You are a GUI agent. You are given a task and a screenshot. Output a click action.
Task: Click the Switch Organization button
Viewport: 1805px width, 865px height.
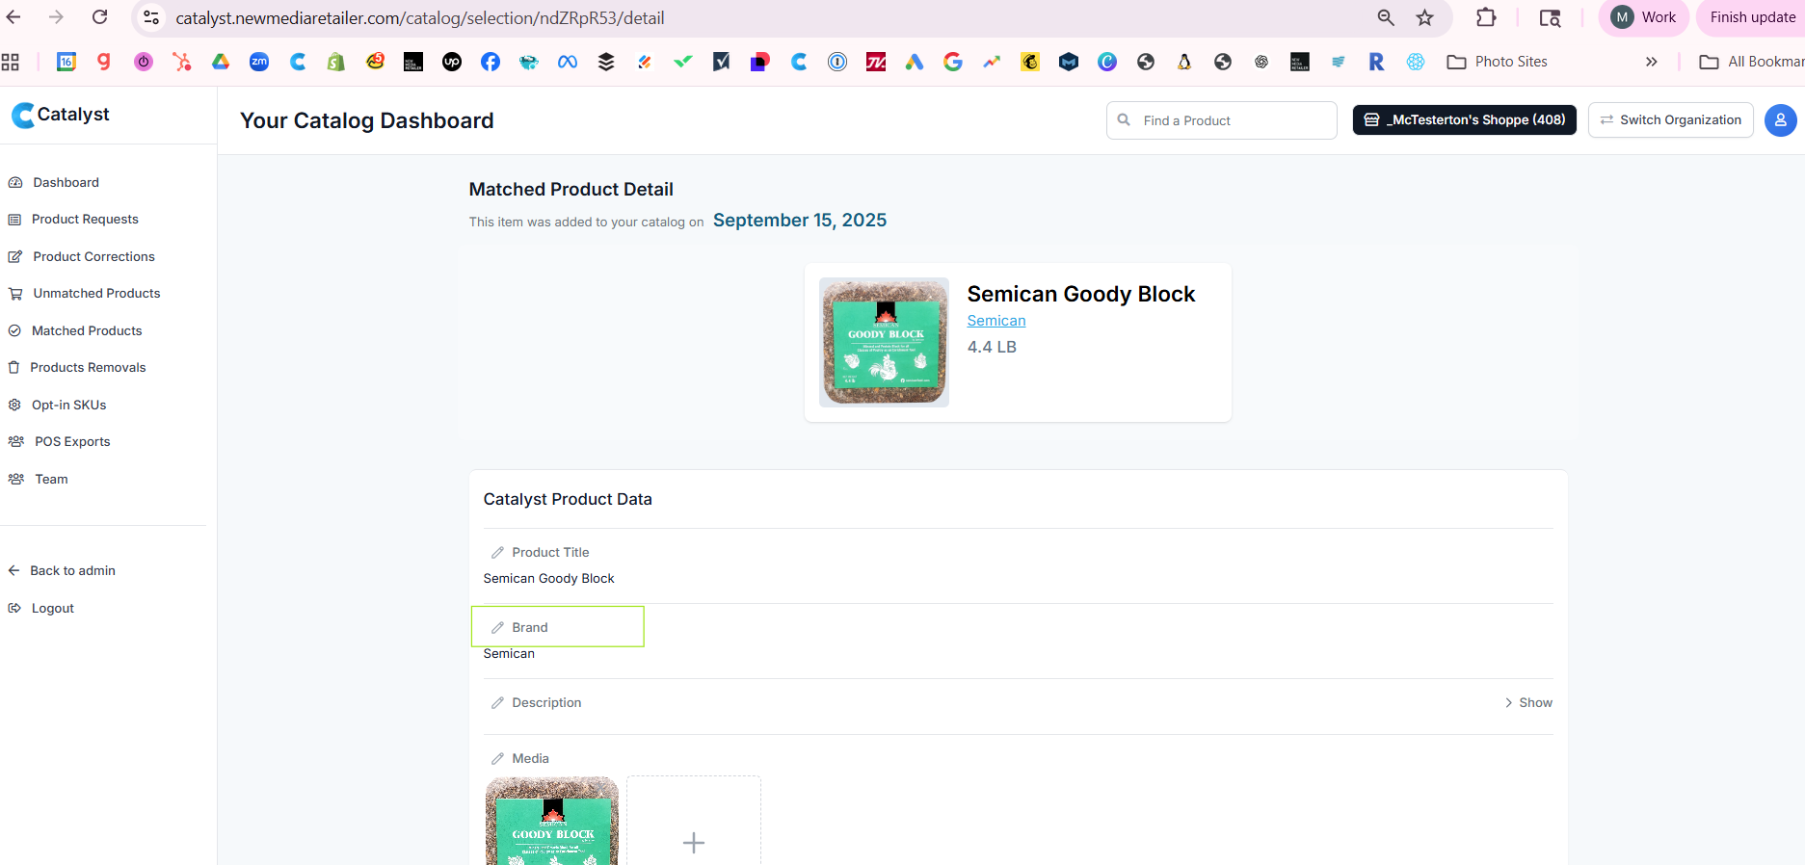(1670, 120)
